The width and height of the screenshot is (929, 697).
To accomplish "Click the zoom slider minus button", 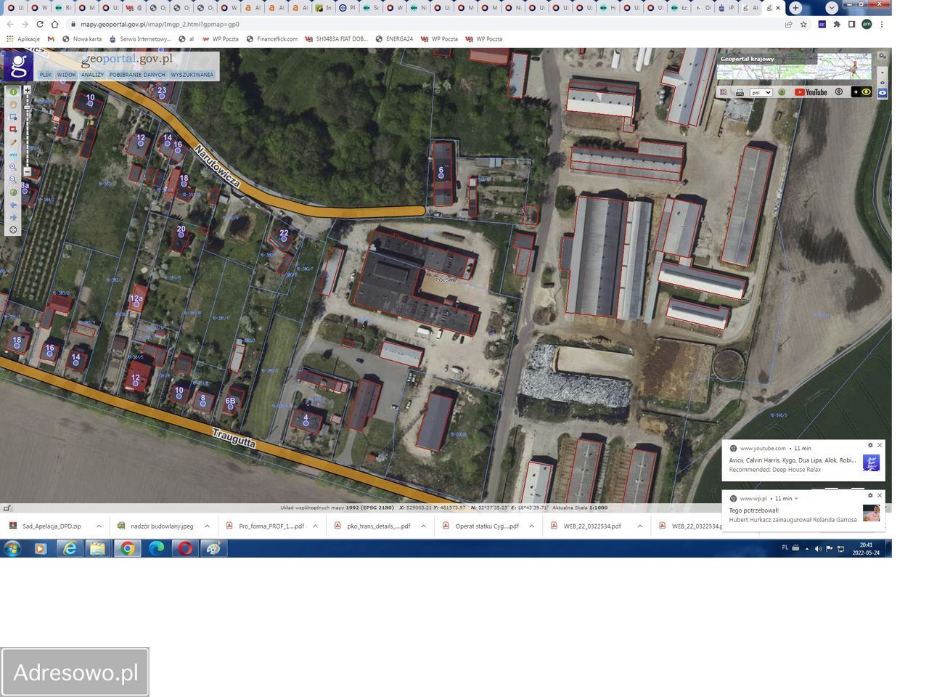I will pyautogui.click(x=28, y=172).
